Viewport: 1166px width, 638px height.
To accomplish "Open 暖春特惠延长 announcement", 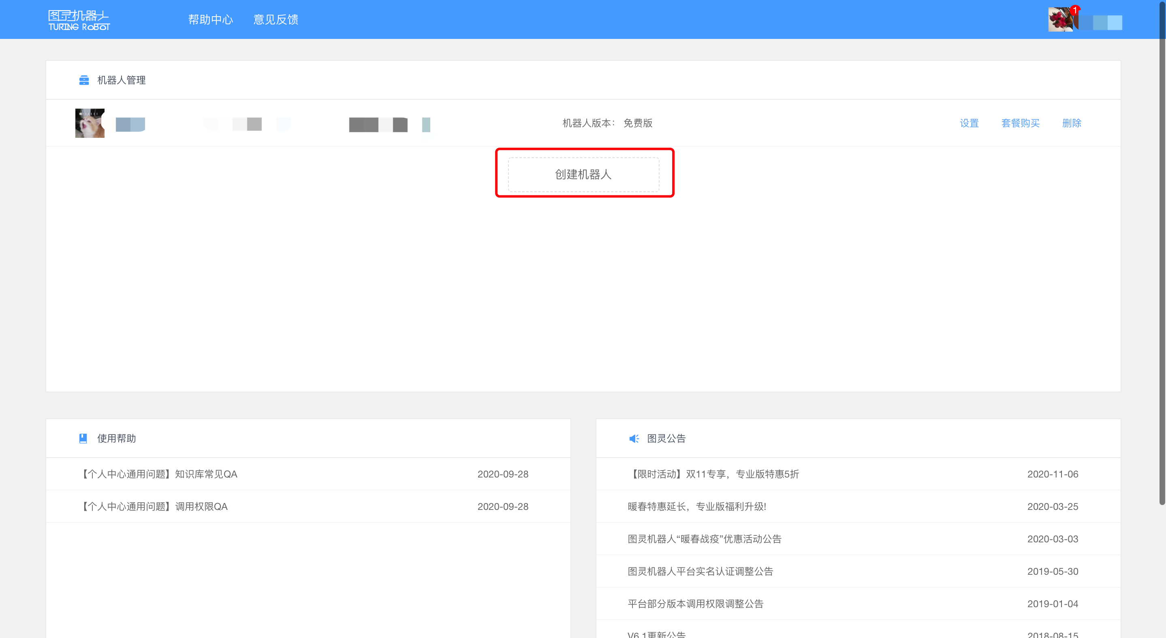I will [x=697, y=507].
